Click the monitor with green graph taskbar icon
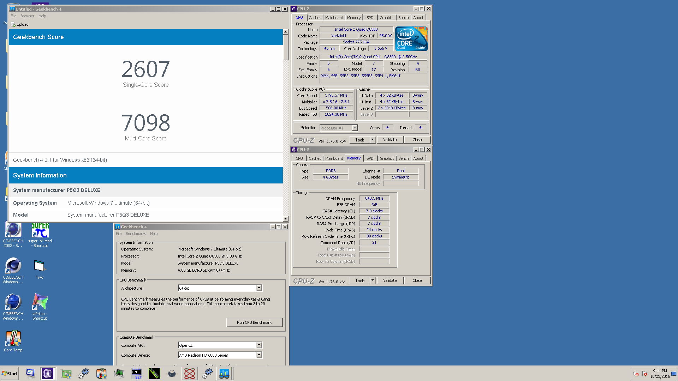This screenshot has height=381, width=678. [119, 373]
